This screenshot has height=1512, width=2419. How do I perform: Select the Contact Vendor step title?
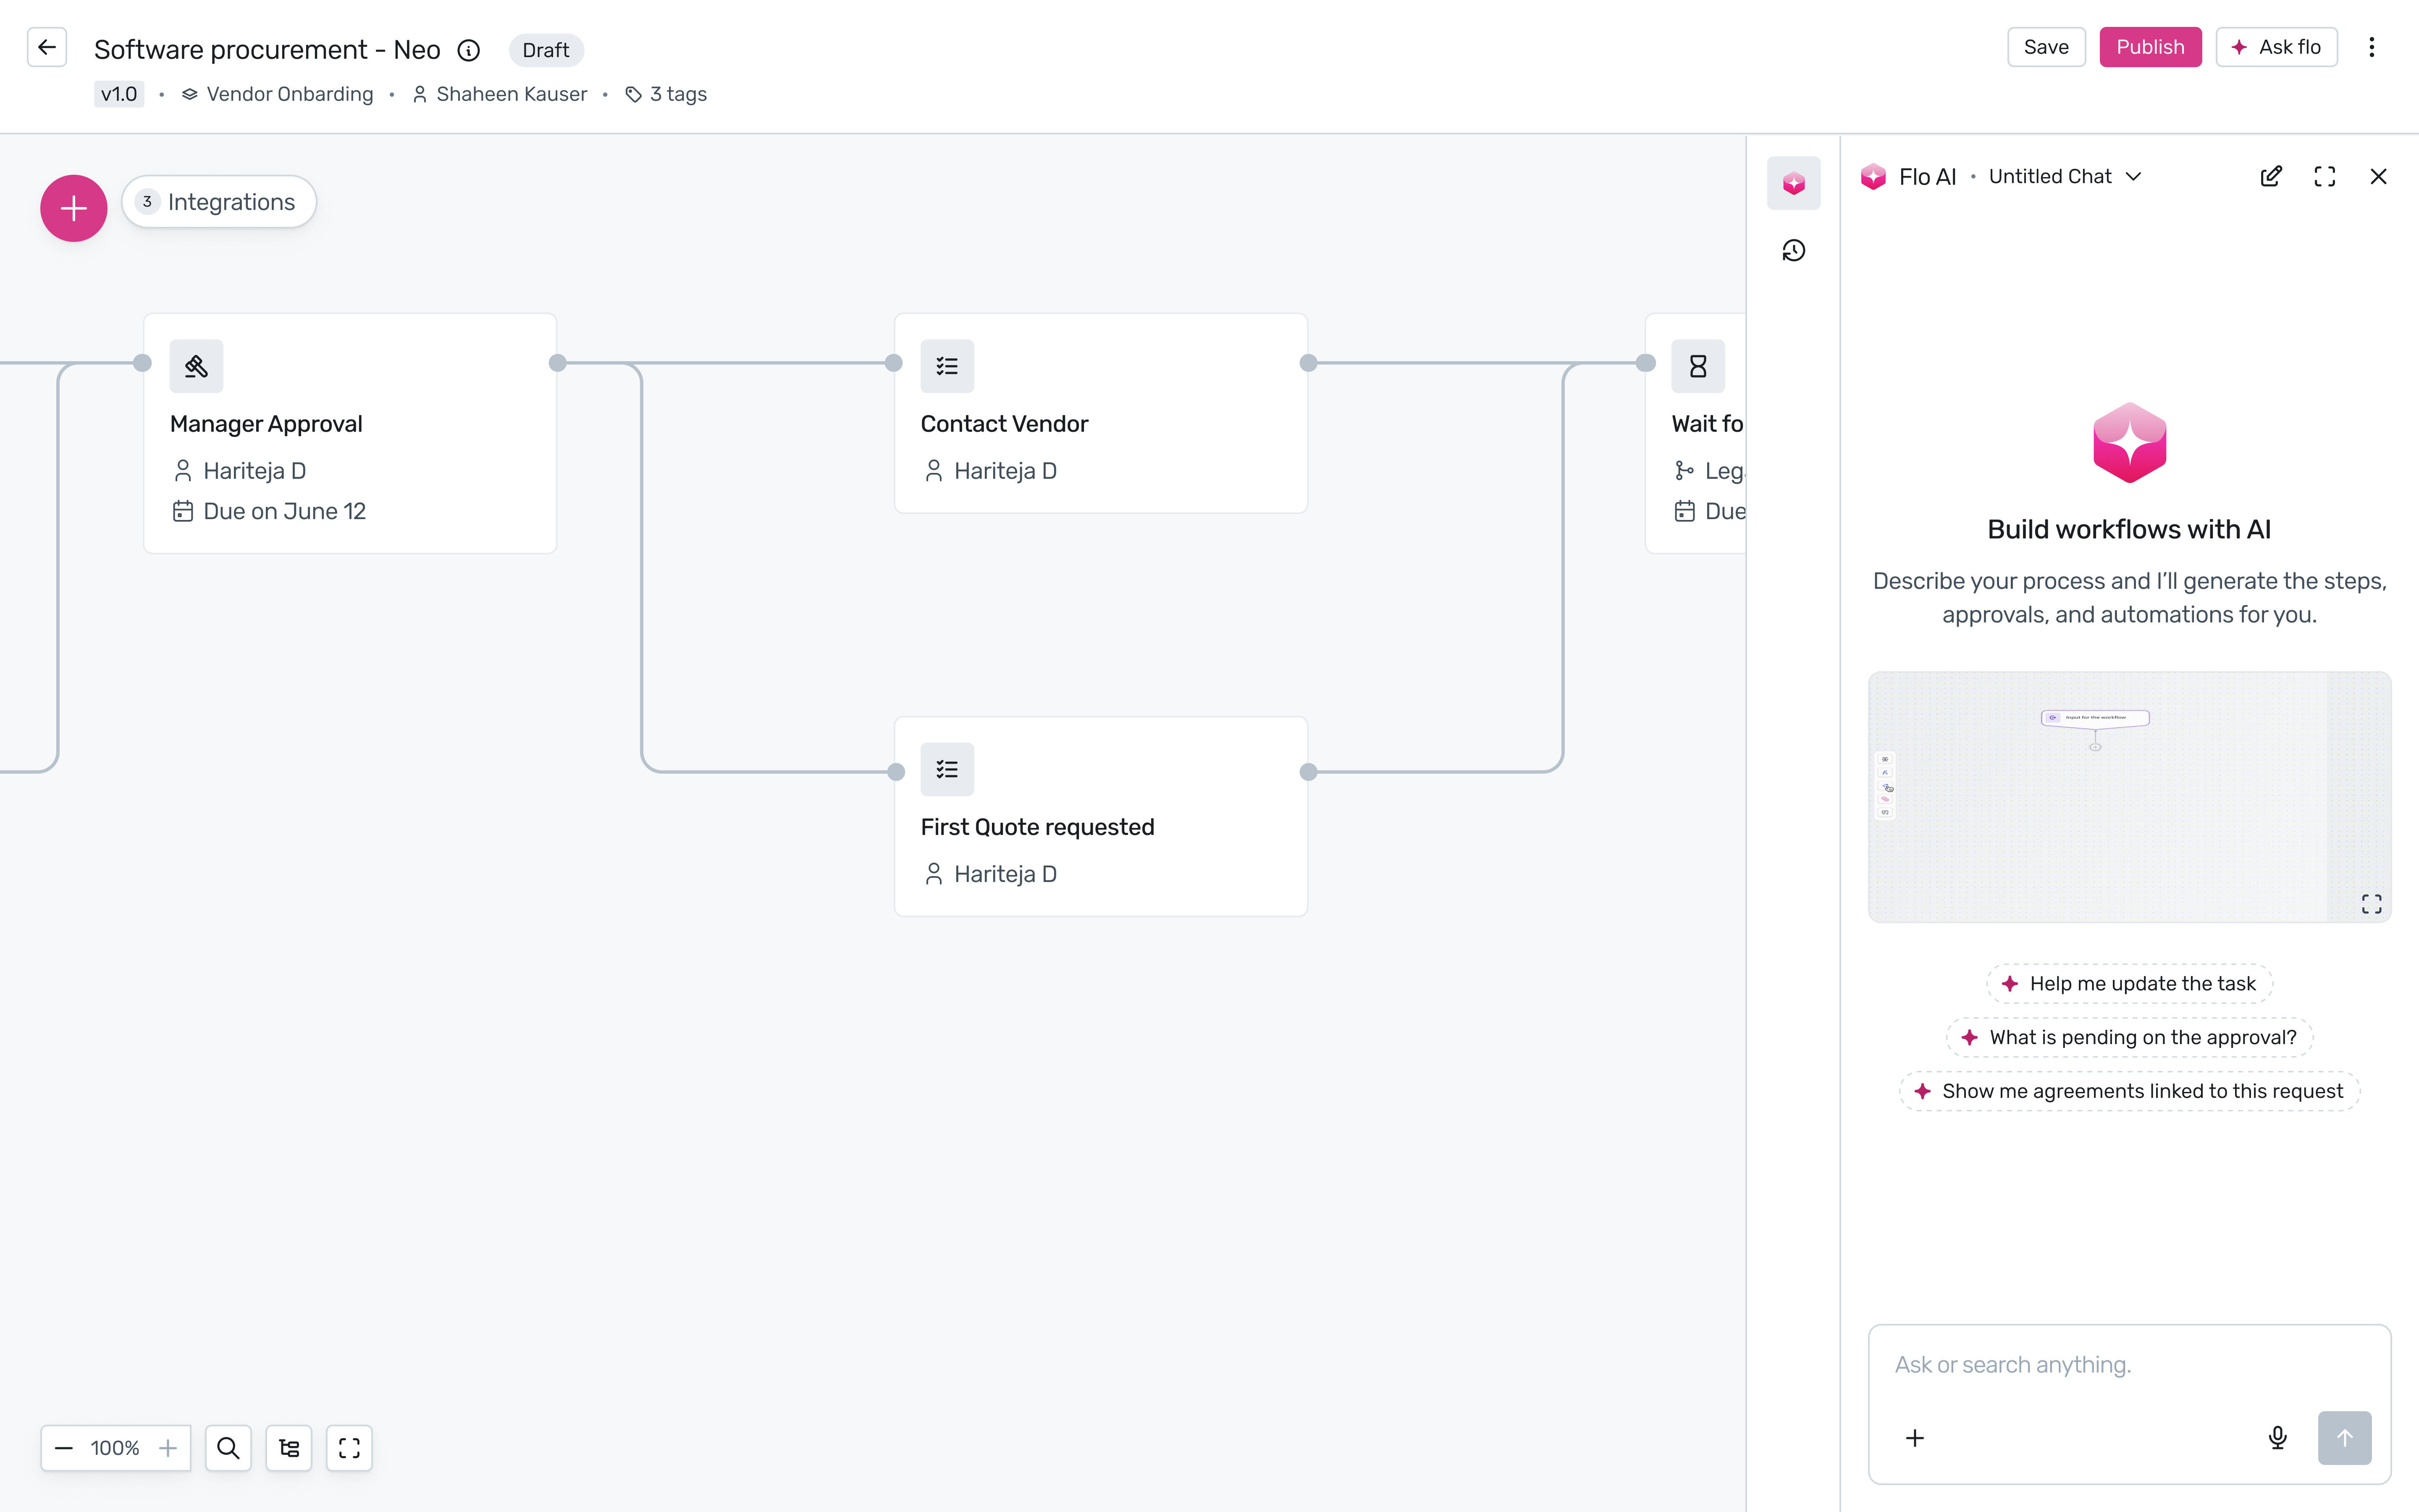1004,424
